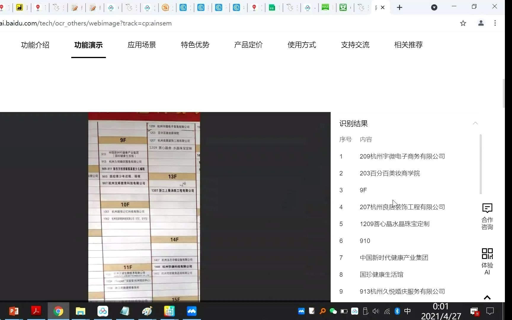
Task: Open File Explorer from the taskbar
Action: point(81,311)
